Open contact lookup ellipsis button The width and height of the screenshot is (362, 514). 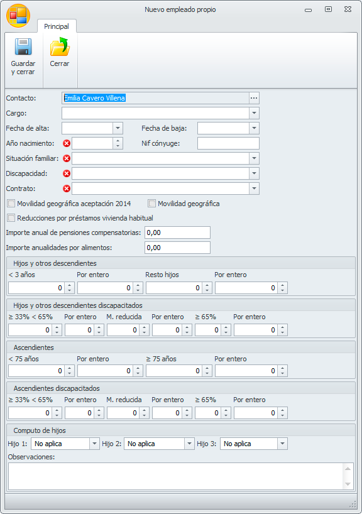pyautogui.click(x=254, y=98)
